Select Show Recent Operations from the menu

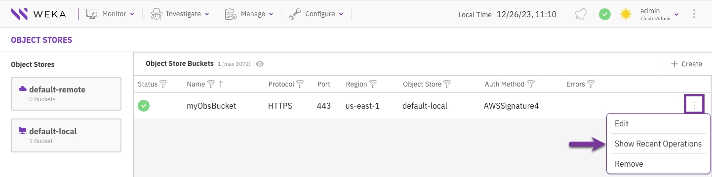click(x=658, y=144)
